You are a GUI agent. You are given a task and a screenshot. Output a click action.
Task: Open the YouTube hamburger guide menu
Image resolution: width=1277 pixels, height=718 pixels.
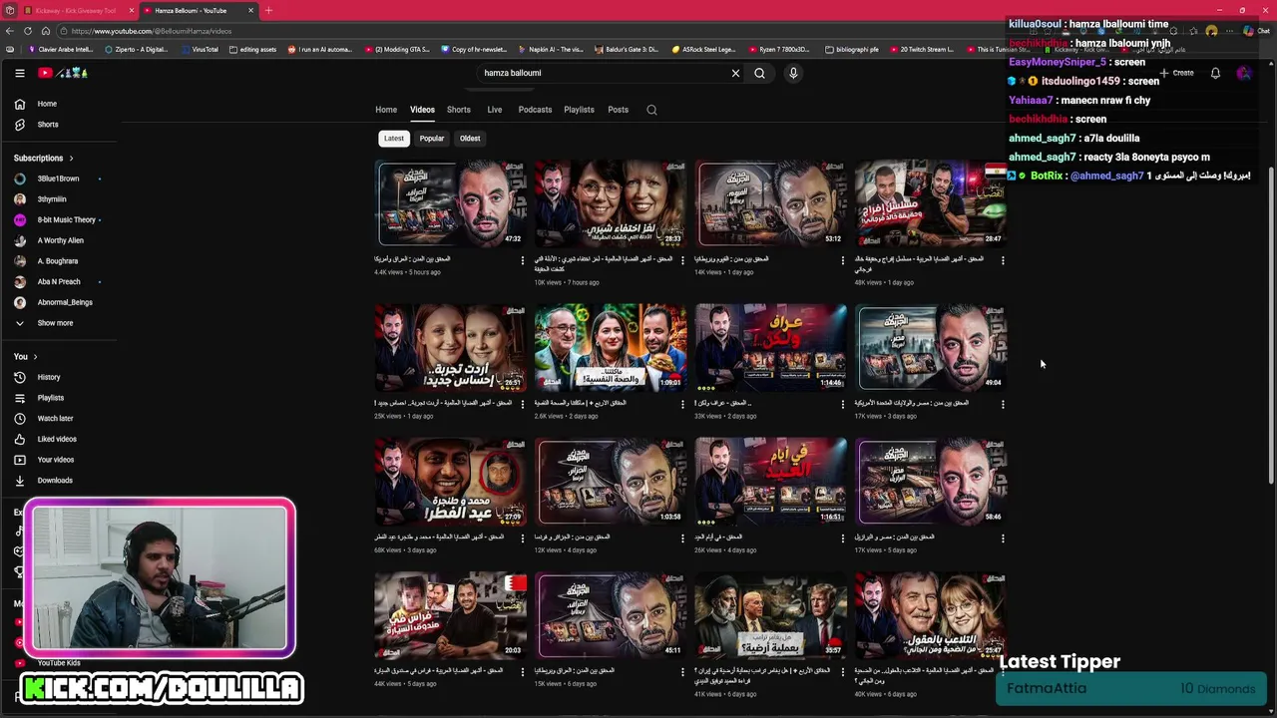click(19, 73)
